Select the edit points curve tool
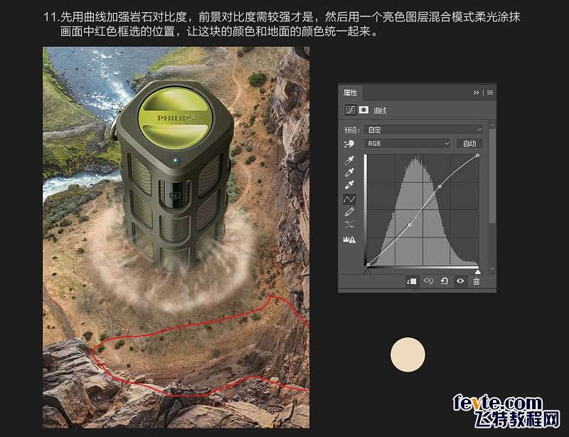Viewport: 569px width, 437px height. (349, 199)
